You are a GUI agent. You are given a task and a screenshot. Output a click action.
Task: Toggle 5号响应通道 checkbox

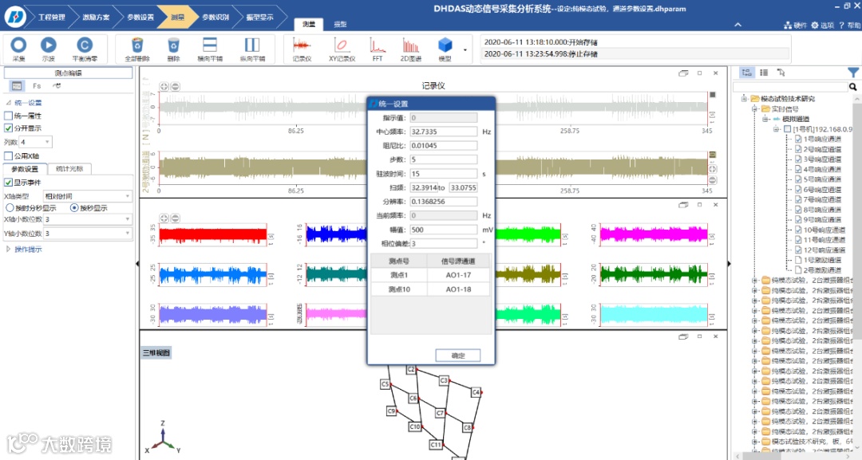point(798,179)
